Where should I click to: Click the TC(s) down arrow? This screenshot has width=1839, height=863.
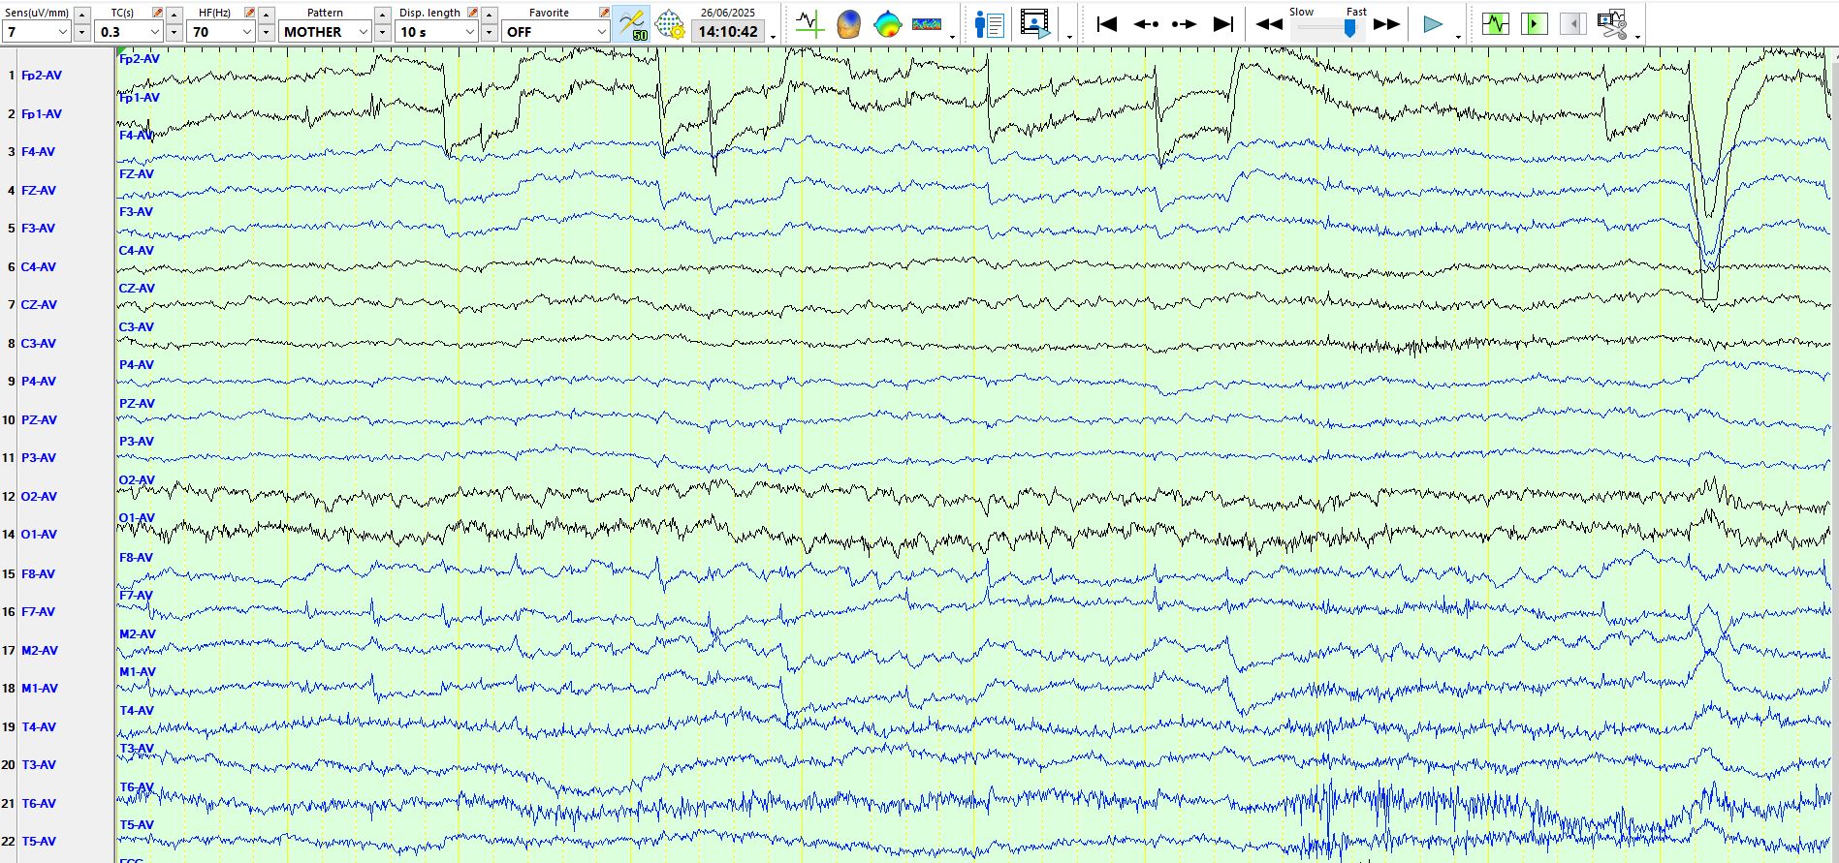pos(174,33)
